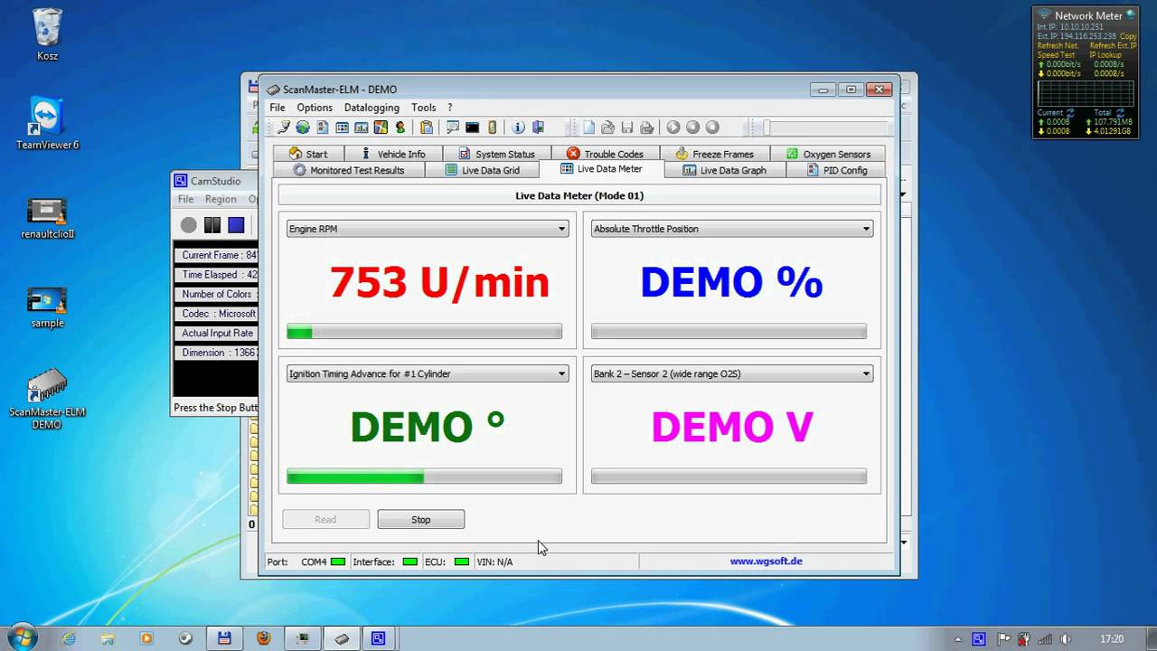The height and width of the screenshot is (651, 1157).
Task: Open the ScanMaster File menu
Action: pyautogui.click(x=277, y=108)
